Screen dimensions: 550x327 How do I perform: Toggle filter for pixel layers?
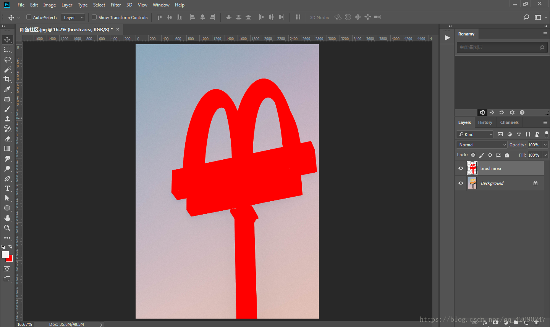pos(500,134)
